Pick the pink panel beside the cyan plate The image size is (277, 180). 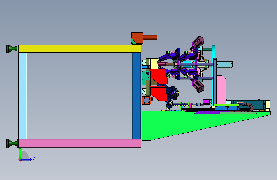pyautogui.click(x=221, y=90)
